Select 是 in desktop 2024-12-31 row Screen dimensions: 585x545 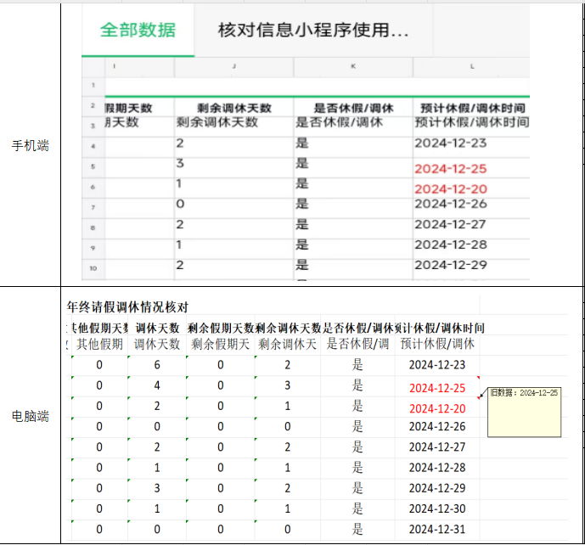click(357, 529)
